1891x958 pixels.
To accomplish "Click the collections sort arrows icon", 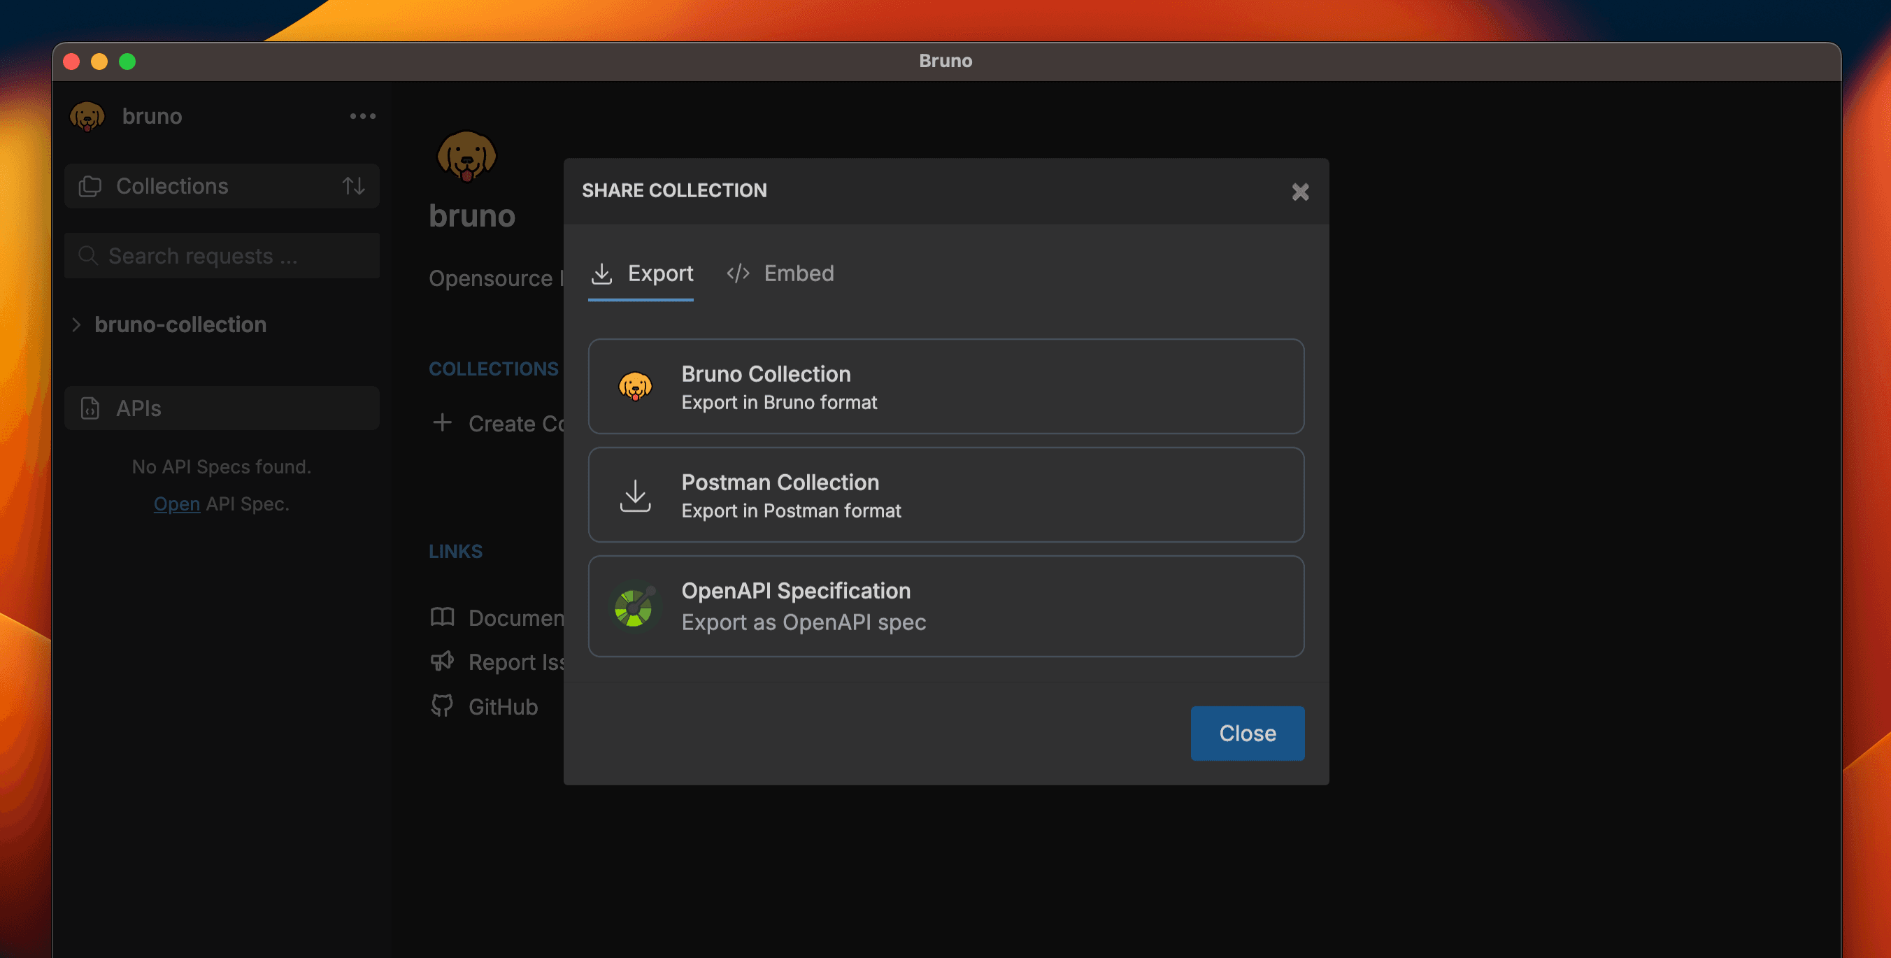I will click(353, 186).
